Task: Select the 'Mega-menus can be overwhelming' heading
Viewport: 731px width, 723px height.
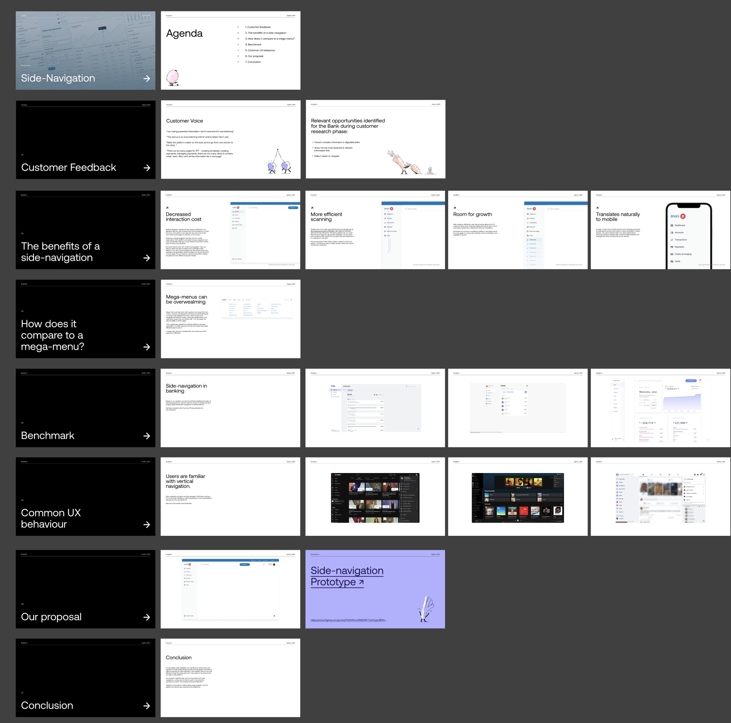Action: coord(186,299)
